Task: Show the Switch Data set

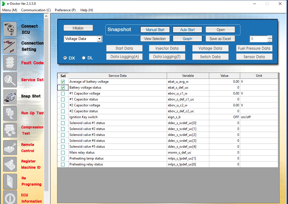Action: pos(210,57)
